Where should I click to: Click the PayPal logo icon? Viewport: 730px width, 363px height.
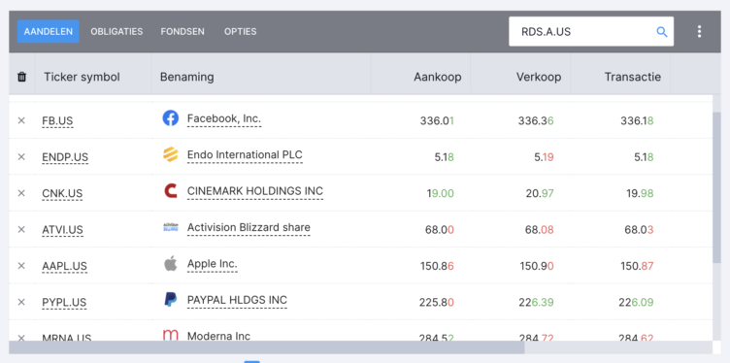(x=171, y=300)
